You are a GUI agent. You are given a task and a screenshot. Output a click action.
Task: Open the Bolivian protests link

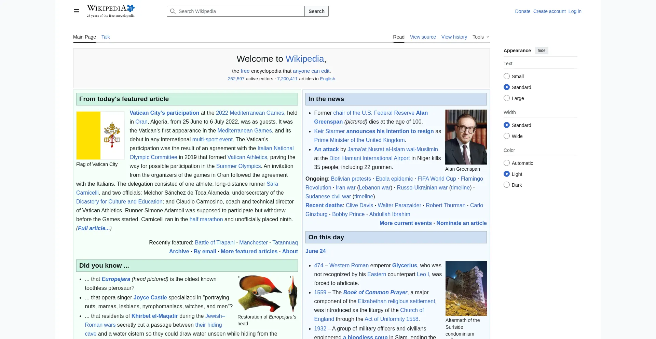351,179
